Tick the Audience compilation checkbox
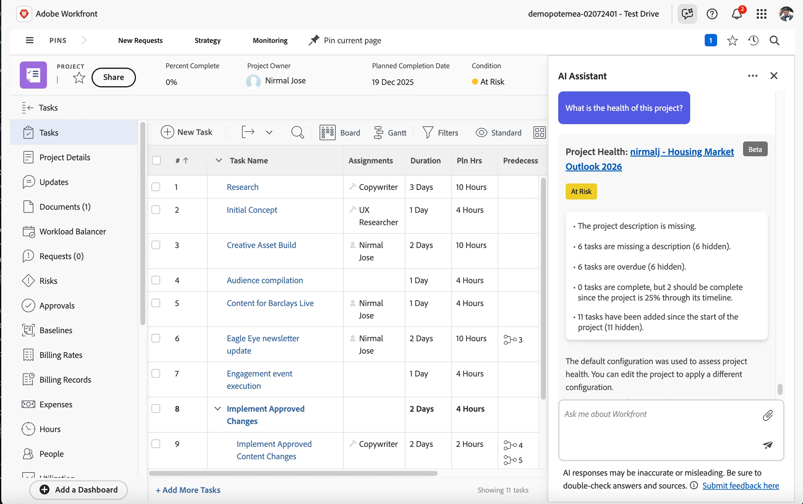The height and width of the screenshot is (504, 803). tap(156, 280)
